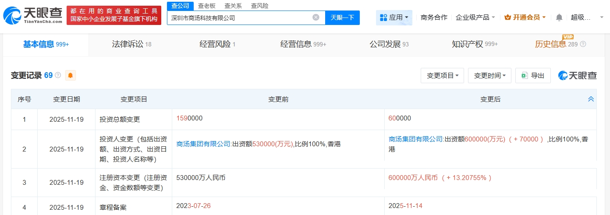Select the 查老板 search mode tab
This screenshot has width=610, height=215.
(x=206, y=6)
